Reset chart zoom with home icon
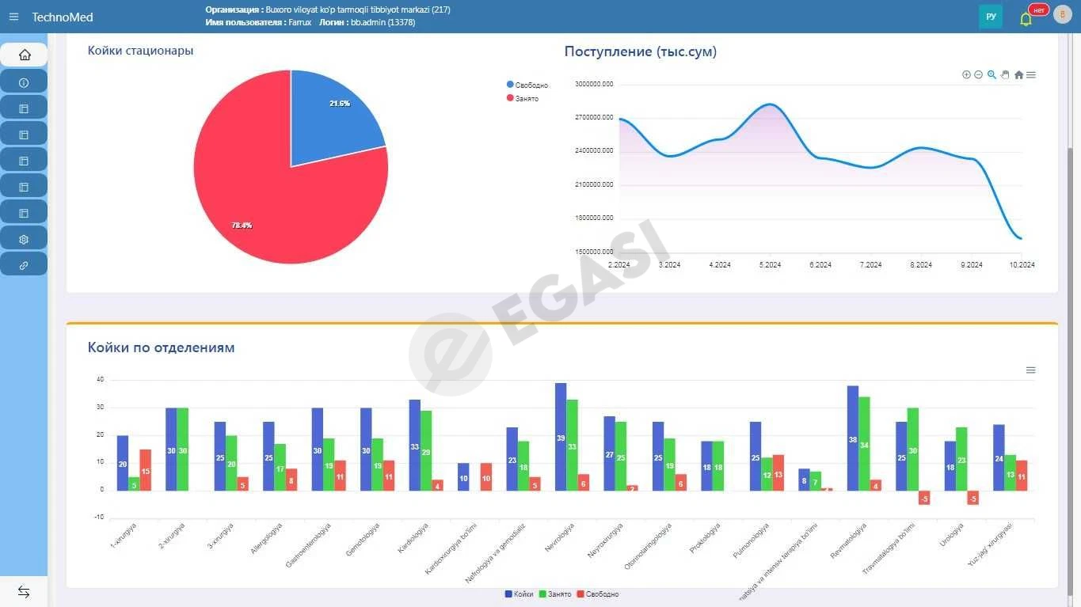 tap(1018, 74)
